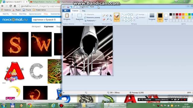
Task: Open the Контур outline dropdown
Action: [141, 14]
